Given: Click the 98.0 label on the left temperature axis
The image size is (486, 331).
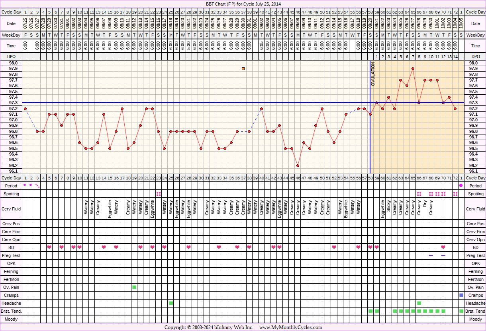Looking at the screenshot, I should pos(14,63).
